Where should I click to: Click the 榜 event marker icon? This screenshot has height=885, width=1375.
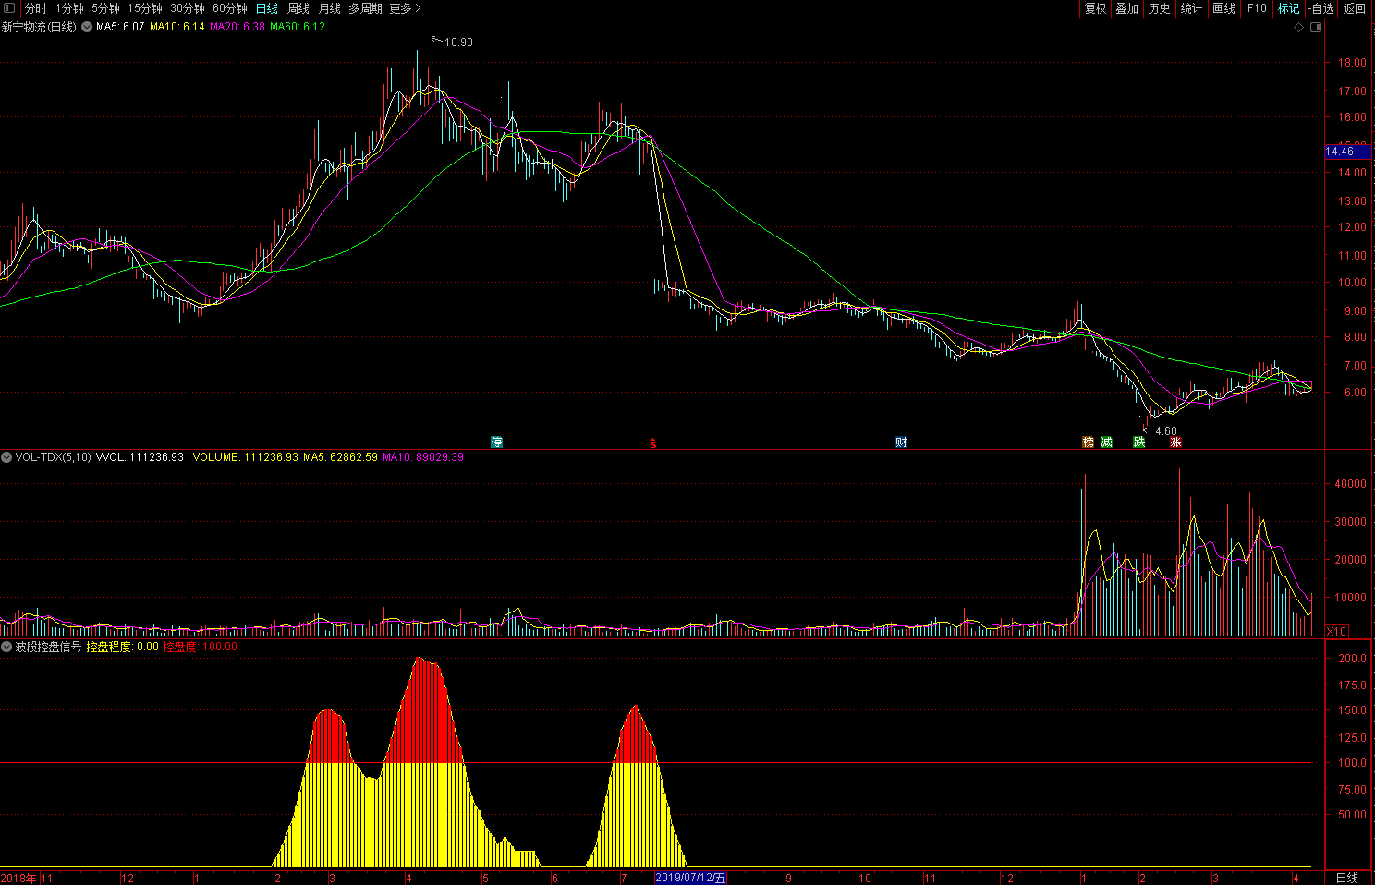coord(1088,442)
